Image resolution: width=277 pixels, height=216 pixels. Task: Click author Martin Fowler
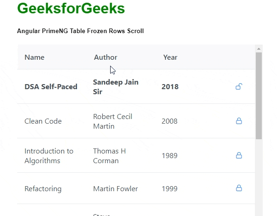click(x=115, y=188)
